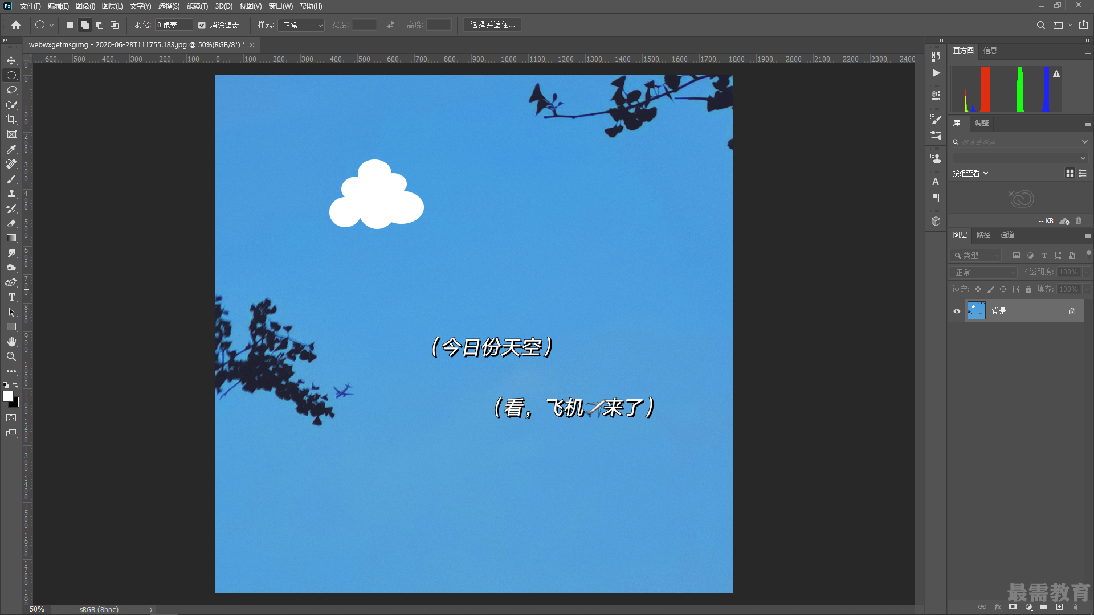Select the Eyedropper tool

click(11, 149)
